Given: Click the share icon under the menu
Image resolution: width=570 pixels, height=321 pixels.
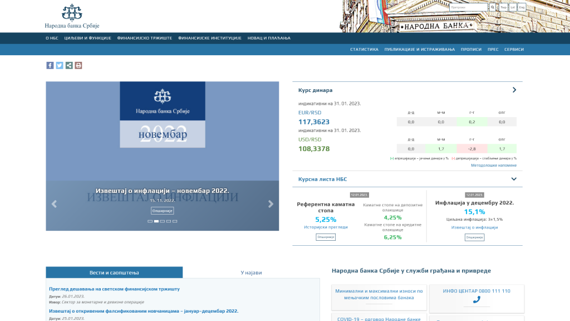Looking at the screenshot, I should (68, 65).
